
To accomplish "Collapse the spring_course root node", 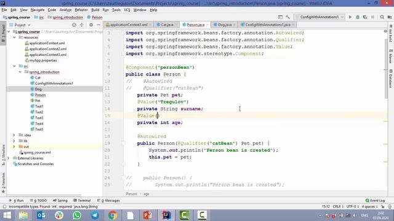I will 9,31.
